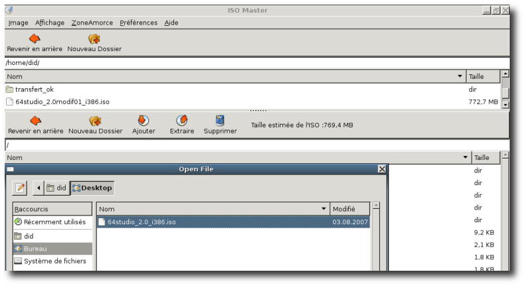Viewport: 525px width, 286px height.
Task: Select the transfert_ok folder icon
Action: coord(9,90)
